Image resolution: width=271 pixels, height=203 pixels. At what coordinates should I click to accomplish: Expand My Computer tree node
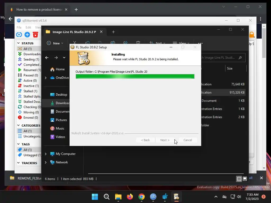coord(46,154)
